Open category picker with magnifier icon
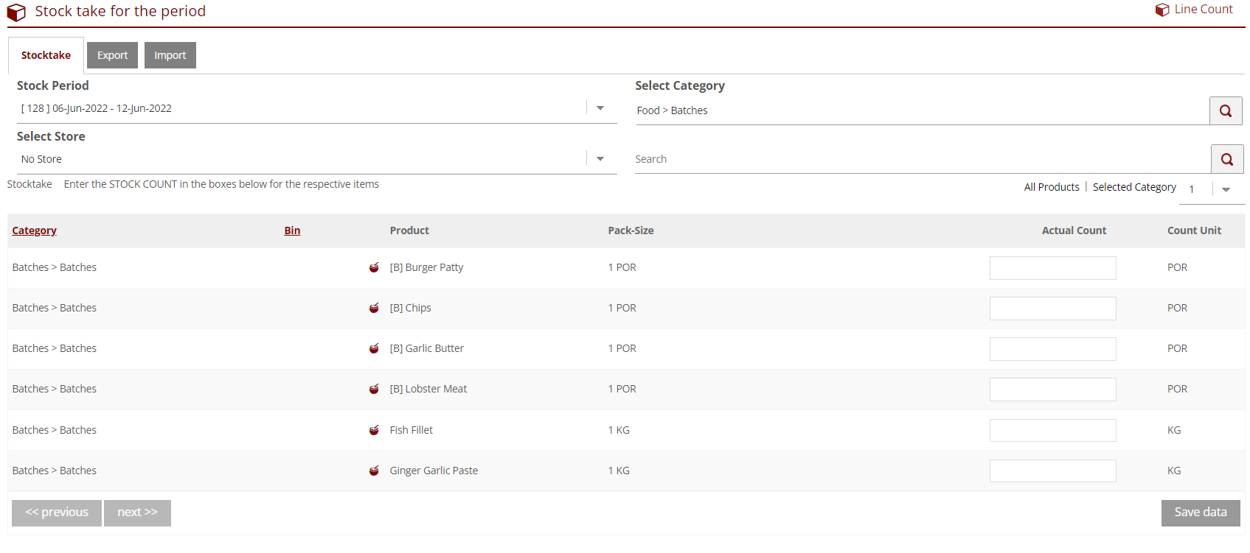 point(1226,110)
